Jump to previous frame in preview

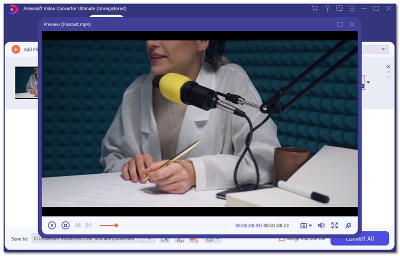point(78,225)
